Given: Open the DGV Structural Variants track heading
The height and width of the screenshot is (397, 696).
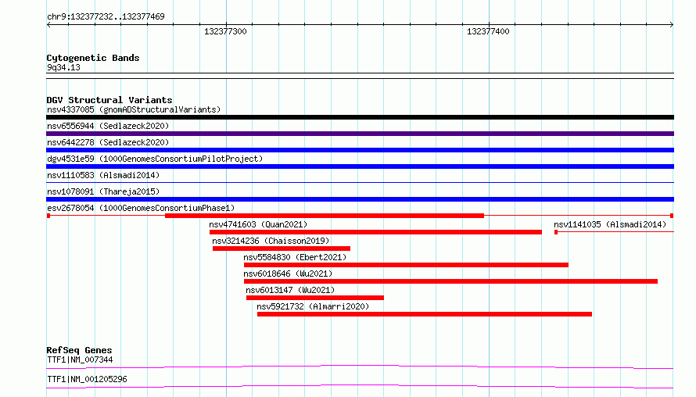Looking at the screenshot, I should (x=109, y=100).
